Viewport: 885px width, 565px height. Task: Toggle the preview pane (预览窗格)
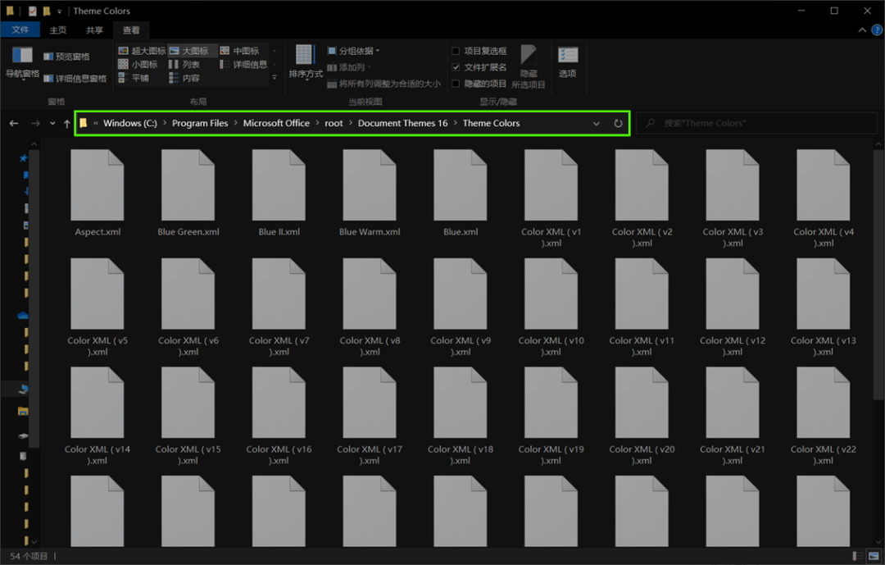point(66,57)
